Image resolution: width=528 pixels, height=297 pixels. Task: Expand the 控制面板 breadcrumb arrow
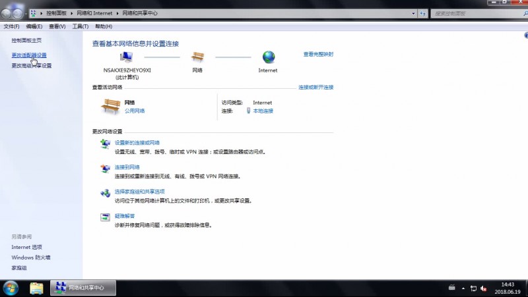[x=72, y=13]
